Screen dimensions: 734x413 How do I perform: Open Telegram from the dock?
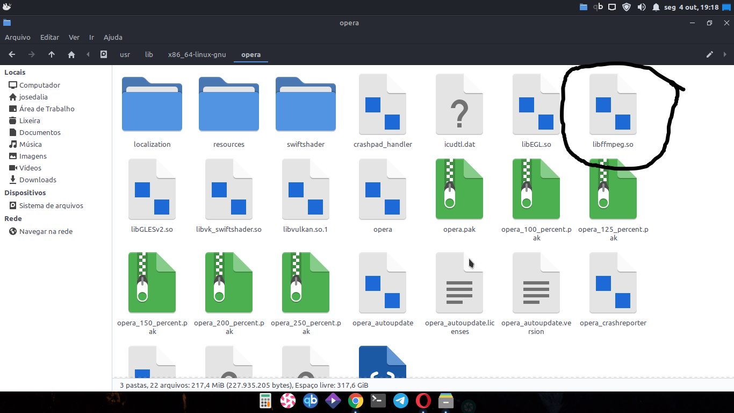click(401, 401)
